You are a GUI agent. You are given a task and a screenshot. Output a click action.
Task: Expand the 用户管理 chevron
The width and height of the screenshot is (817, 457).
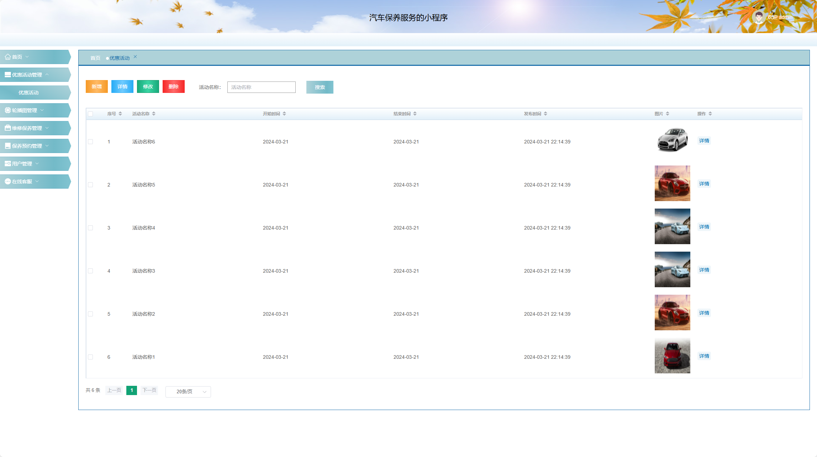37,164
